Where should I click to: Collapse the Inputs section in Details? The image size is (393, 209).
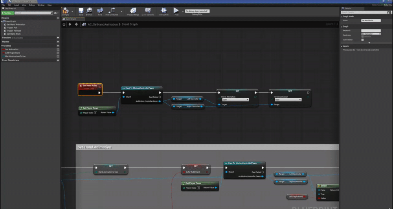[x=342, y=46]
